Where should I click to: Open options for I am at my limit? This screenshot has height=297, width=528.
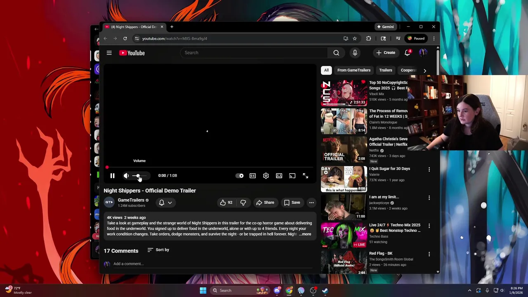click(x=429, y=198)
